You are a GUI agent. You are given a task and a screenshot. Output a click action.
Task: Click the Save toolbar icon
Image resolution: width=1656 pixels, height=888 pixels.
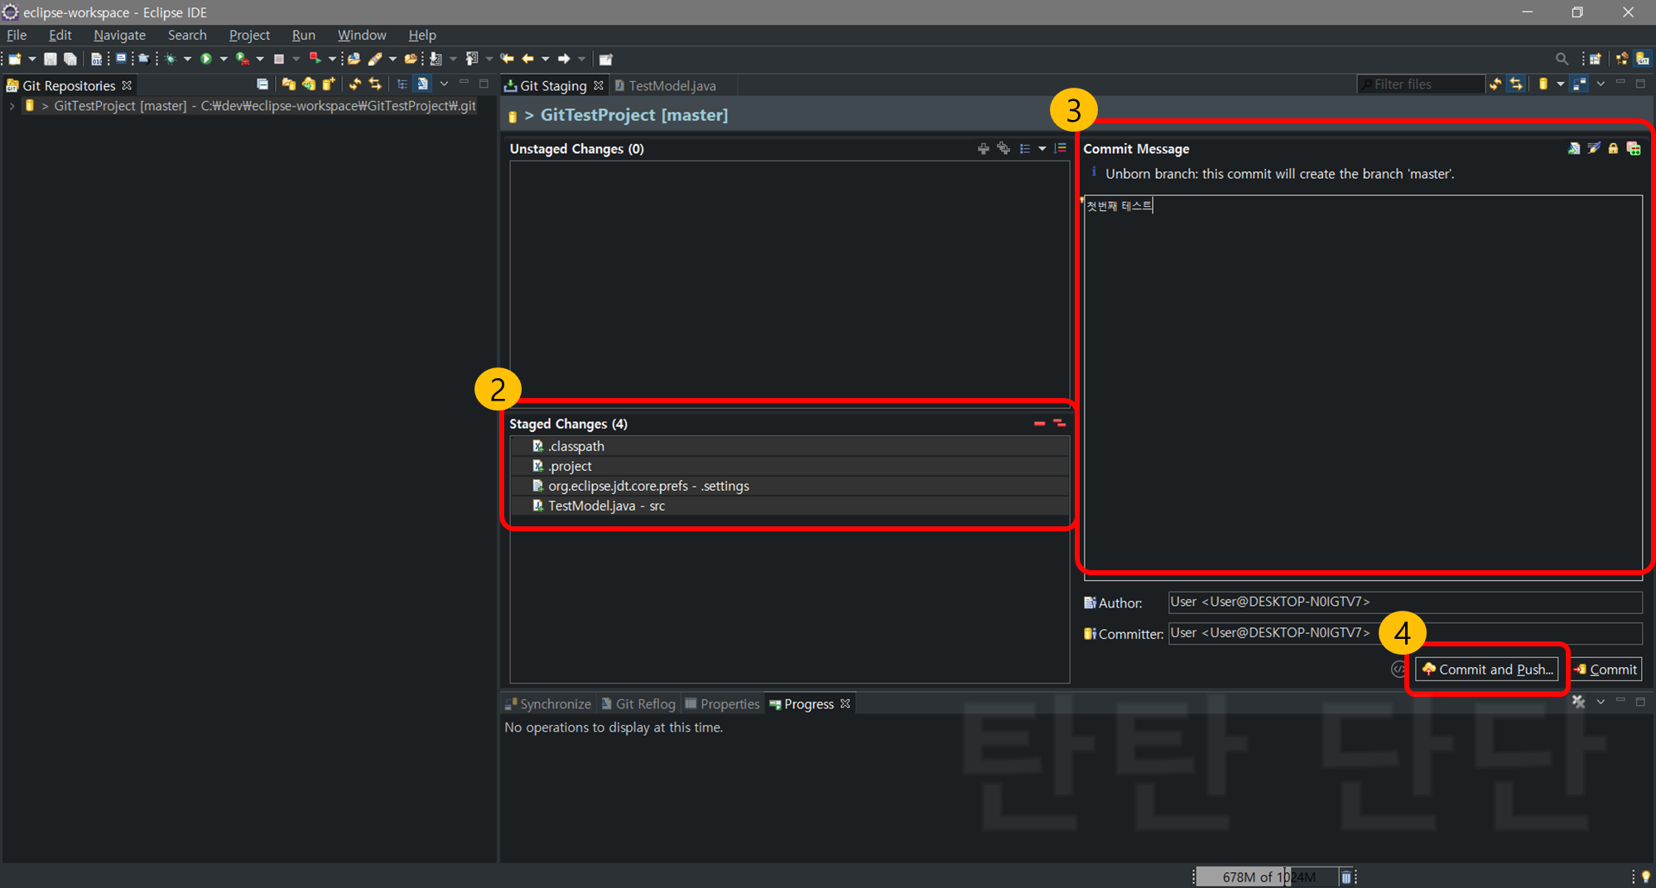coord(51,59)
